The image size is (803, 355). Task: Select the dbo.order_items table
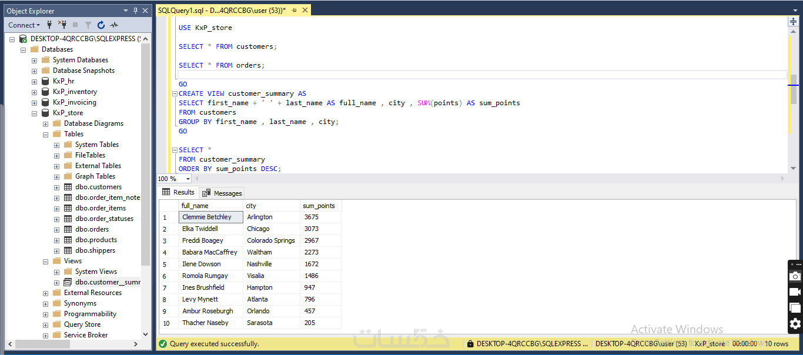click(101, 208)
